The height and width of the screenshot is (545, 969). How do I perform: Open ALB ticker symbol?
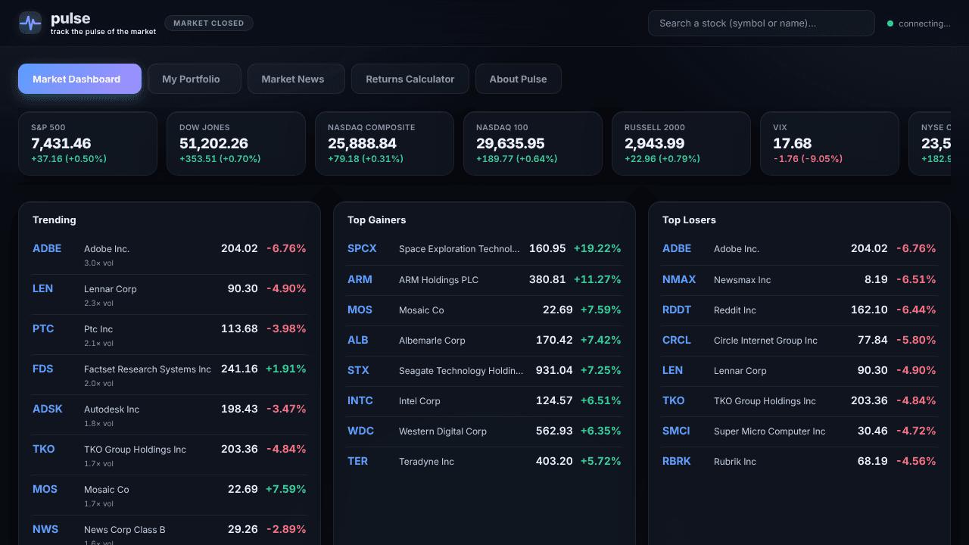click(x=358, y=340)
